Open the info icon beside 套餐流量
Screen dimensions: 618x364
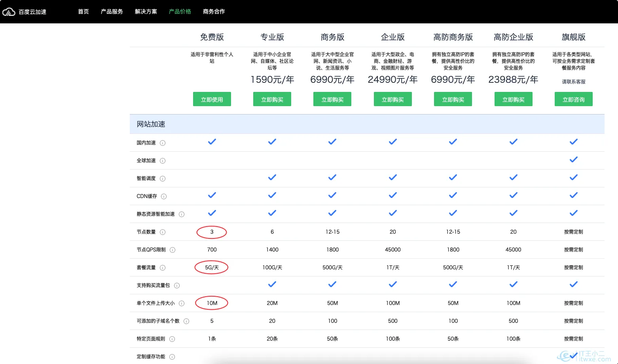(x=162, y=268)
